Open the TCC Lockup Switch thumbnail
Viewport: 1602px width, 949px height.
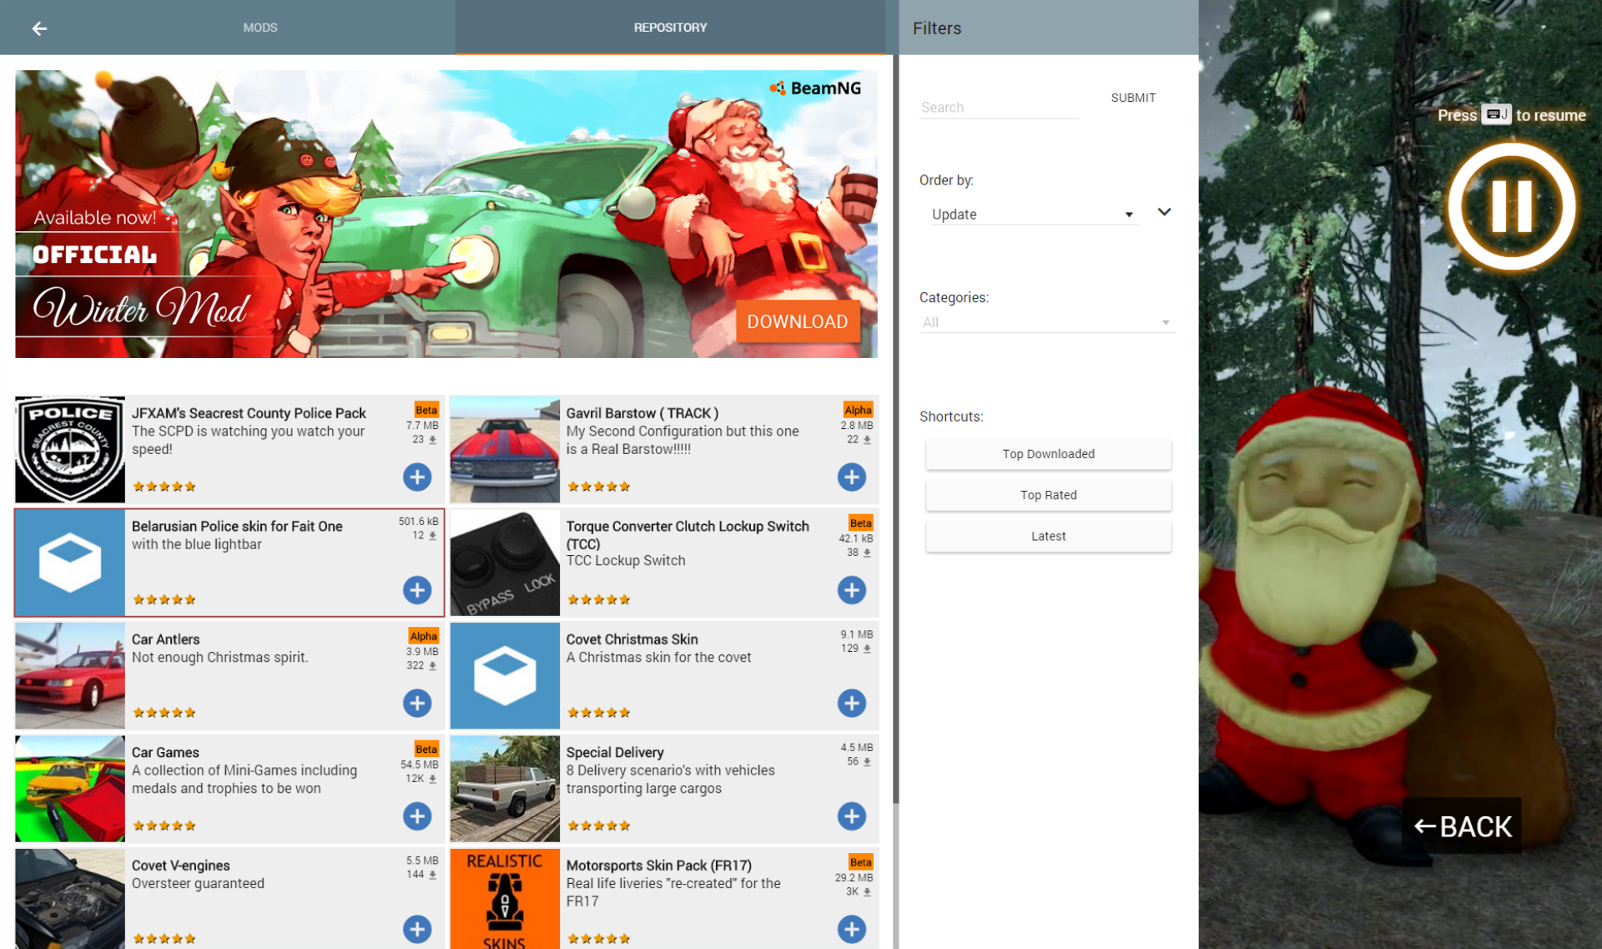point(505,563)
